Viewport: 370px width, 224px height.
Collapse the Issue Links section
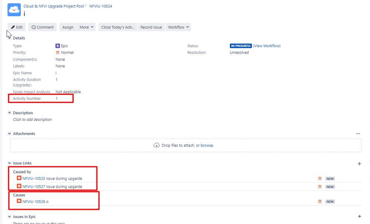9,163
